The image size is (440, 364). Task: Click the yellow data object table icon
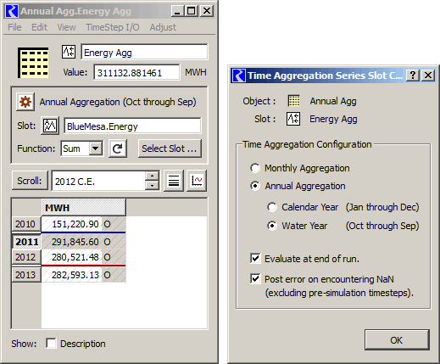tap(33, 63)
